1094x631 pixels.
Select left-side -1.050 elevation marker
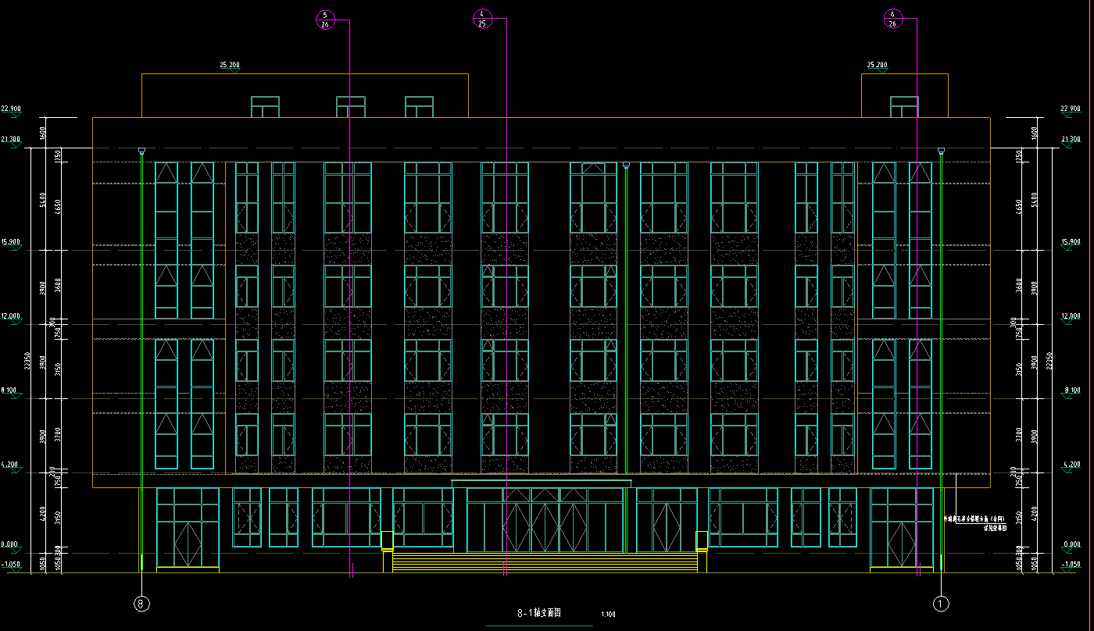pyautogui.click(x=12, y=565)
